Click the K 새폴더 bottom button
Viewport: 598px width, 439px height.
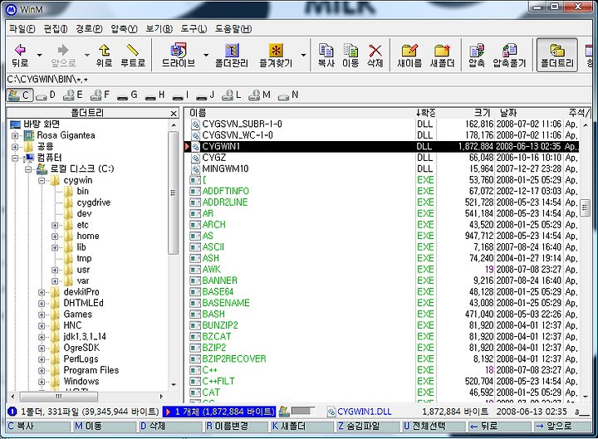coord(302,426)
